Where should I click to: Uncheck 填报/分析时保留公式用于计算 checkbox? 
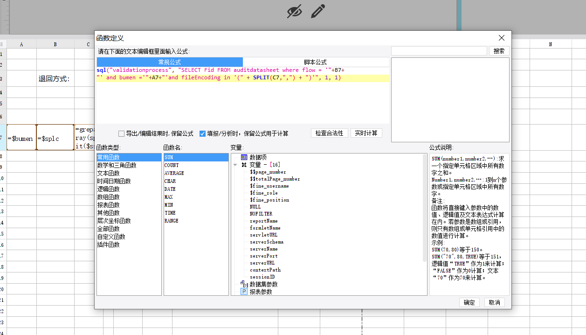[202, 133]
